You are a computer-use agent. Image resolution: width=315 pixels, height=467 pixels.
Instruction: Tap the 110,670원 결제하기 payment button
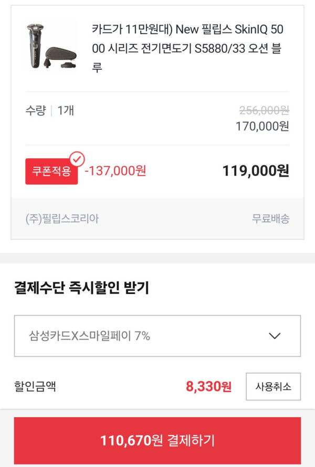point(157,441)
